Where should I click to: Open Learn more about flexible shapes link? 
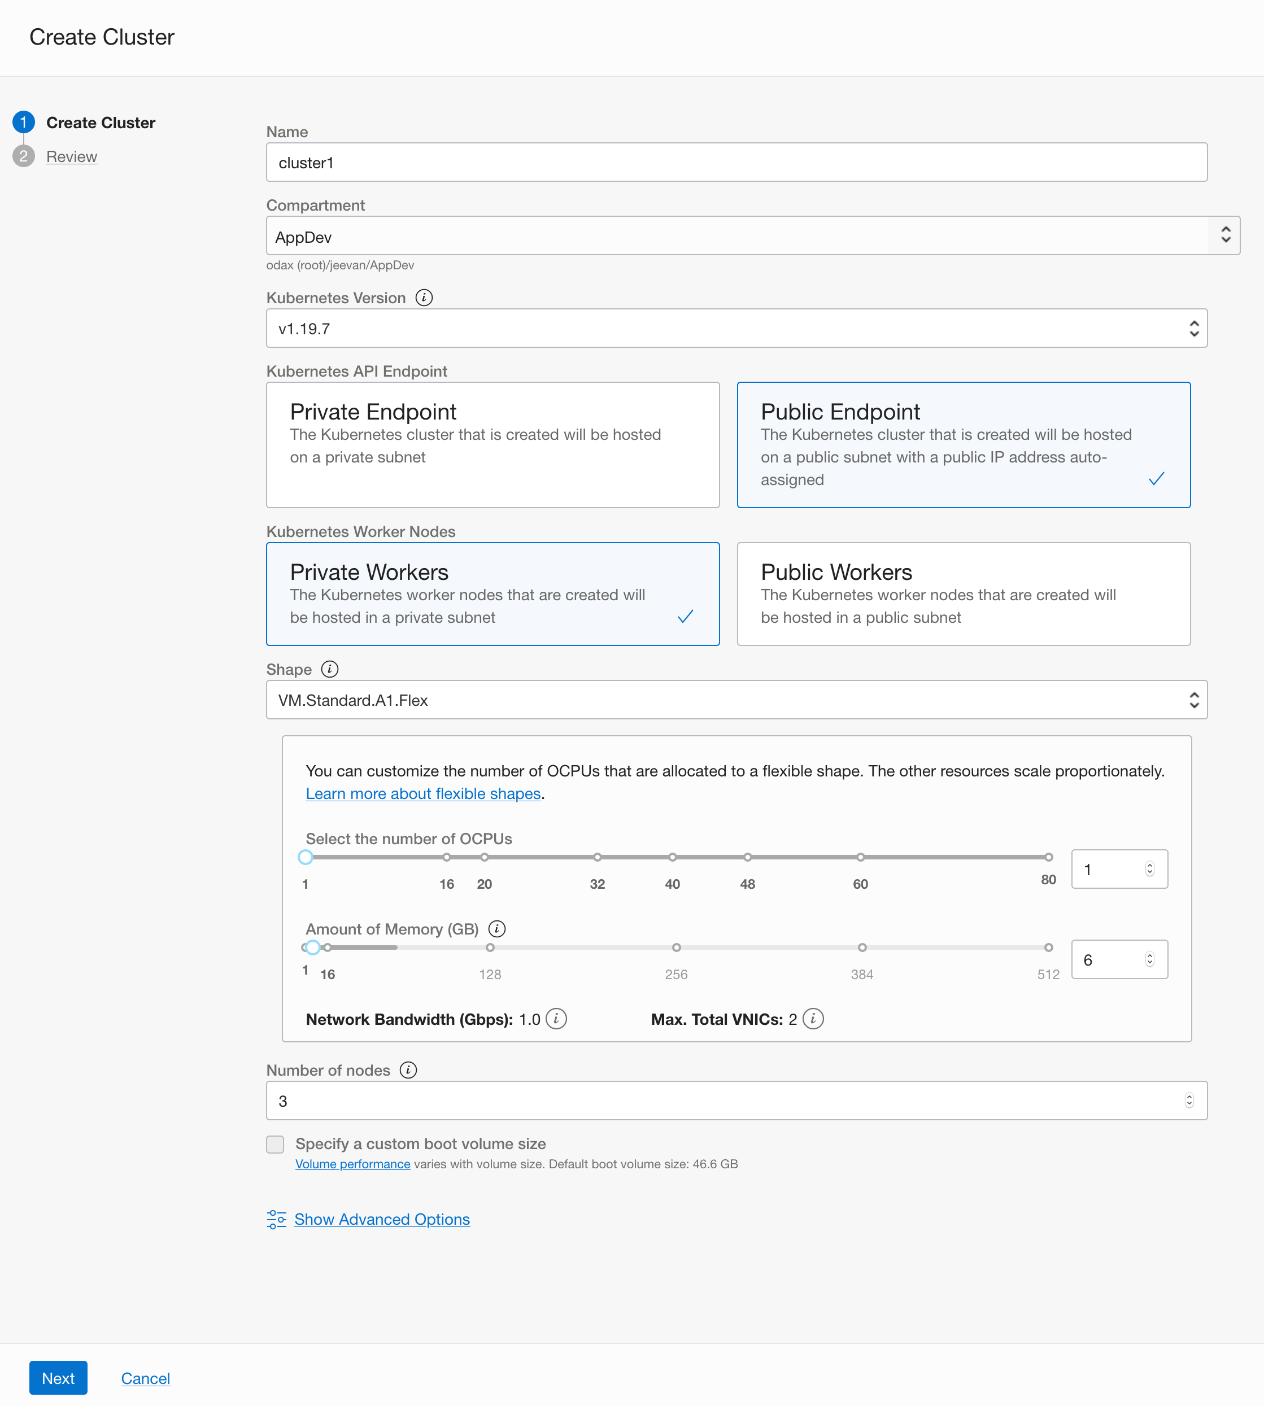423,793
